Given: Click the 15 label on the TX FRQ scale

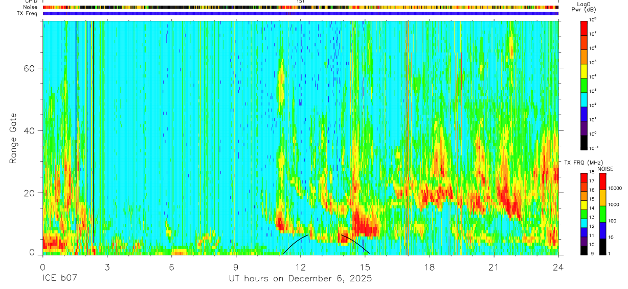Looking at the screenshot, I should coord(593,200).
